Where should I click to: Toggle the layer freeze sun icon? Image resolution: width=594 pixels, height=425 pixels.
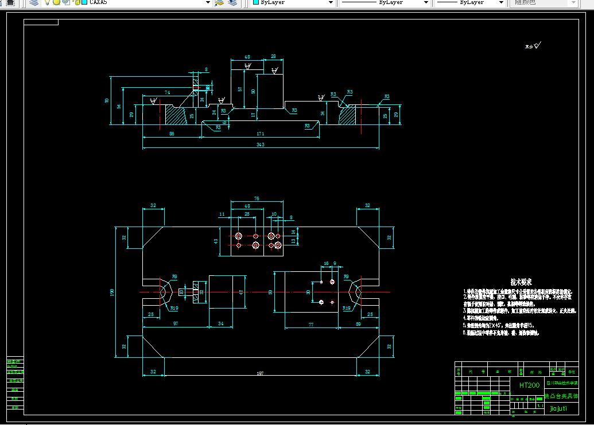(56, 2)
